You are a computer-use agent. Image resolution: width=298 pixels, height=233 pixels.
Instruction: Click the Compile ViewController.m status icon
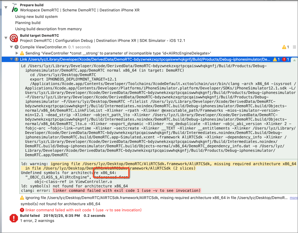pyautogui.click(x=16, y=47)
